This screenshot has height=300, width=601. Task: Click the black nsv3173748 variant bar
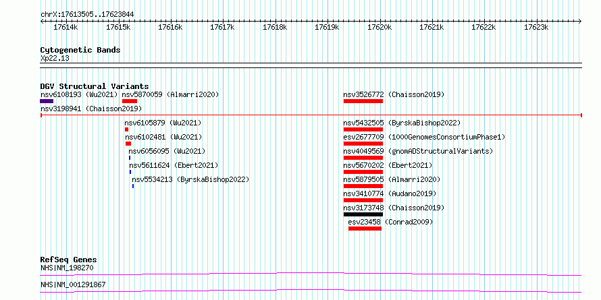(363, 214)
